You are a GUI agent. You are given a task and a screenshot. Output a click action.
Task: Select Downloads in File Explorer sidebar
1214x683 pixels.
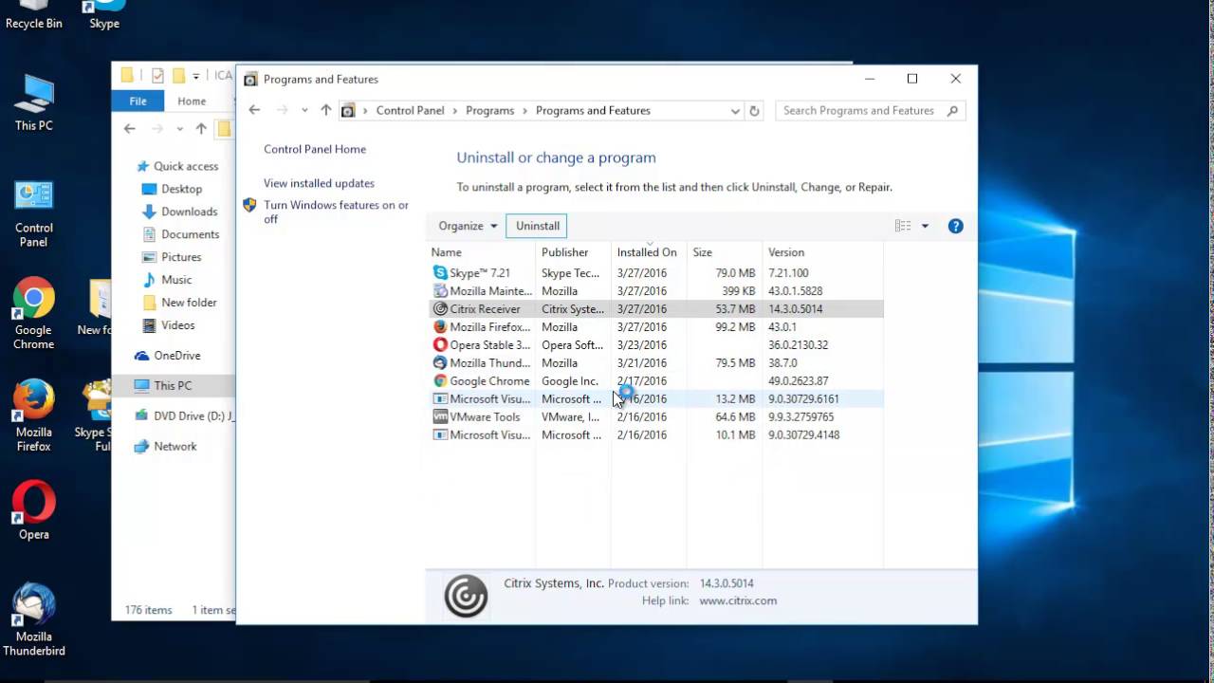(189, 212)
